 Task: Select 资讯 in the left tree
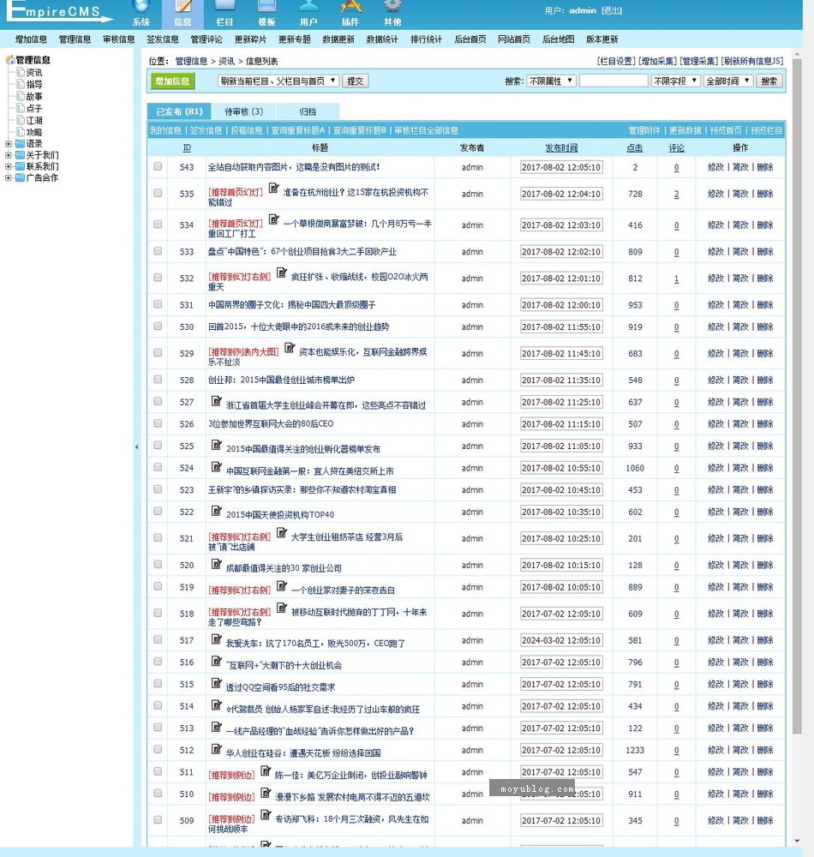[34, 72]
